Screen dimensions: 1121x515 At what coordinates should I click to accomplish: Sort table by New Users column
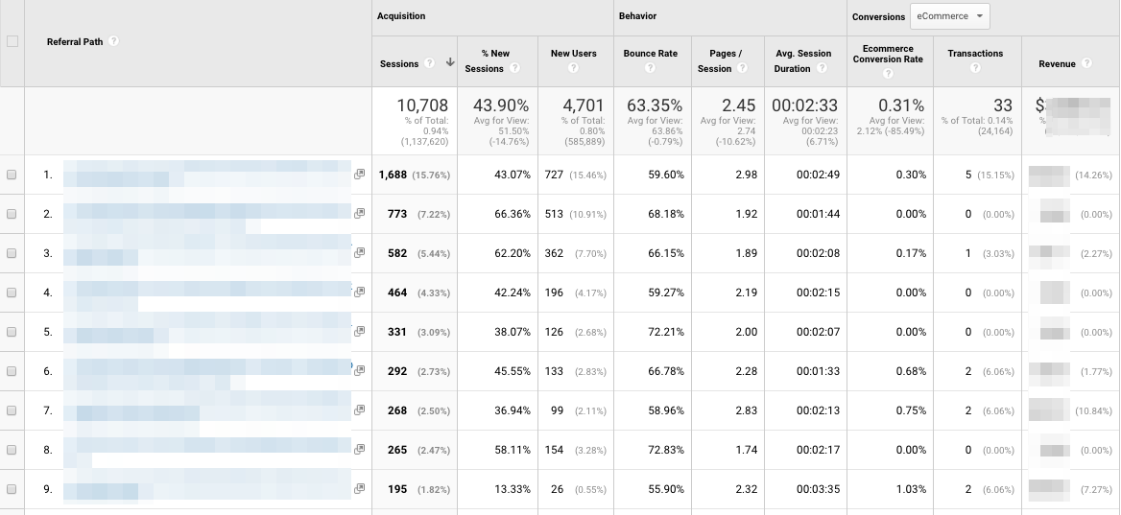[573, 54]
